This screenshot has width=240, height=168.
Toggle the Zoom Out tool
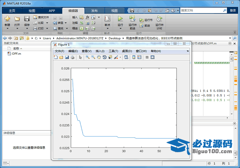93,57
